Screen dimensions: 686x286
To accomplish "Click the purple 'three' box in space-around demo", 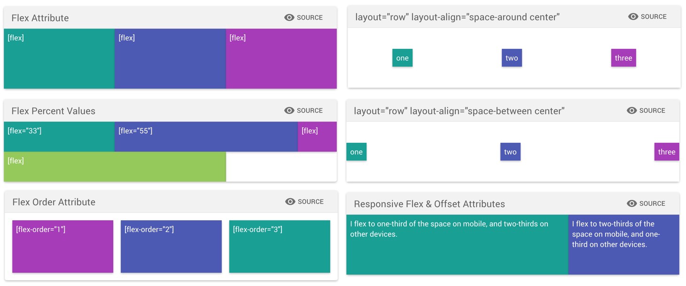I will pos(623,58).
